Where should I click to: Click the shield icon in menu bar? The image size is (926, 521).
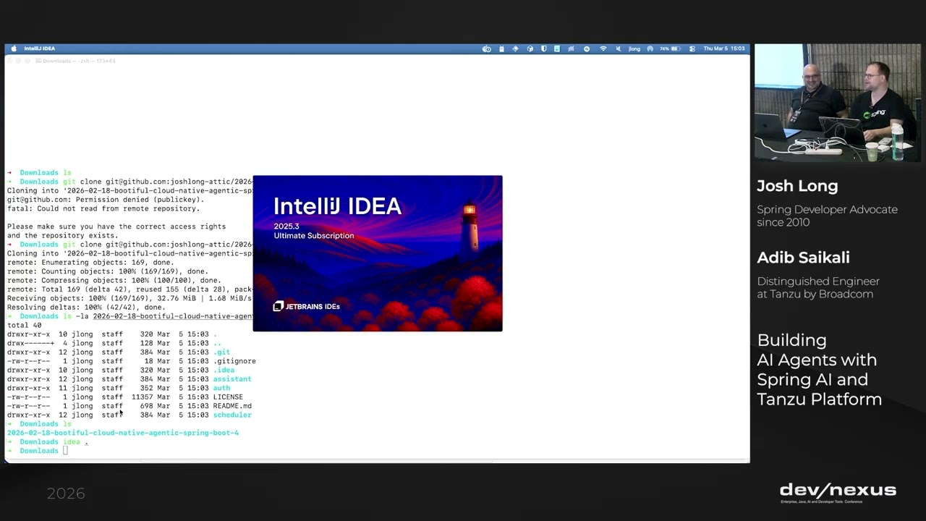click(x=544, y=48)
